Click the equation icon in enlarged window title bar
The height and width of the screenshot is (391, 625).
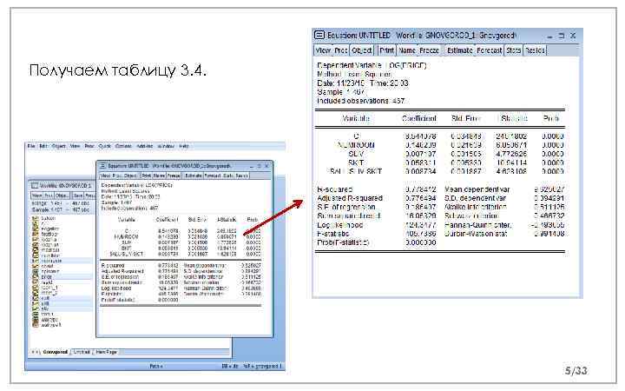(x=319, y=35)
